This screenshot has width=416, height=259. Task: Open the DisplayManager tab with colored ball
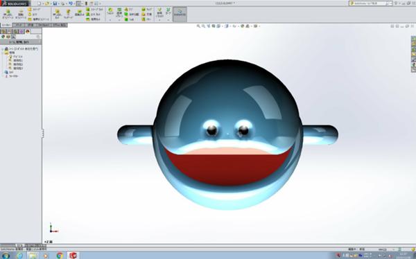coord(28,32)
